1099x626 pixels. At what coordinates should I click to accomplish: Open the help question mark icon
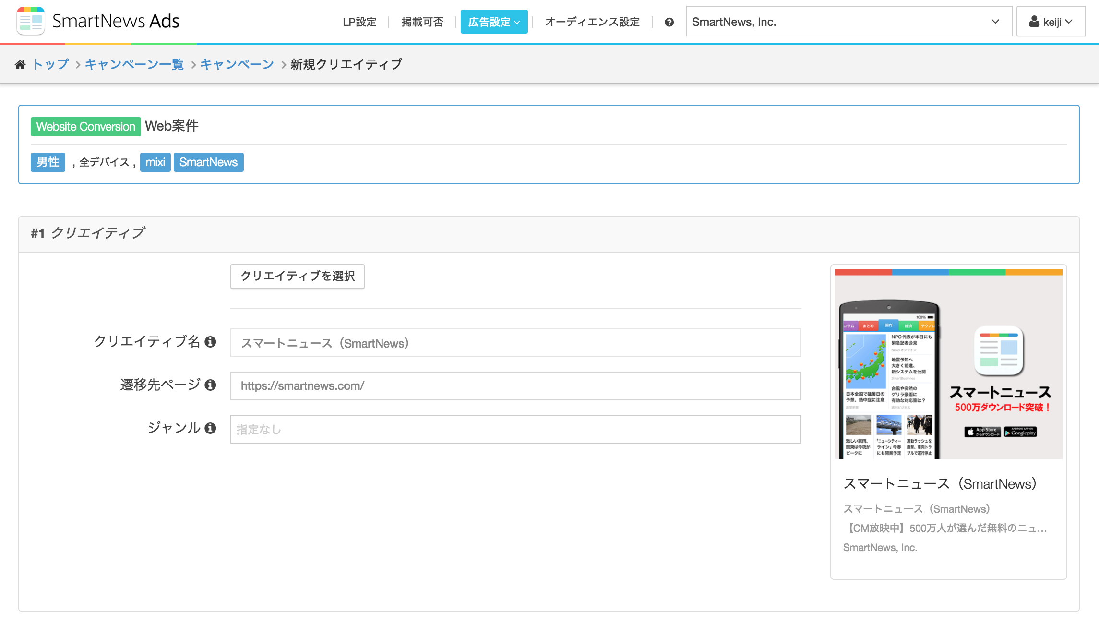point(669,22)
